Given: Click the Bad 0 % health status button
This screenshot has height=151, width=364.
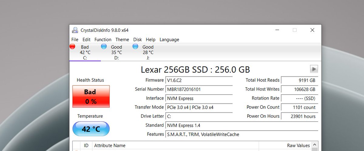Looking at the screenshot, I should [91, 96].
